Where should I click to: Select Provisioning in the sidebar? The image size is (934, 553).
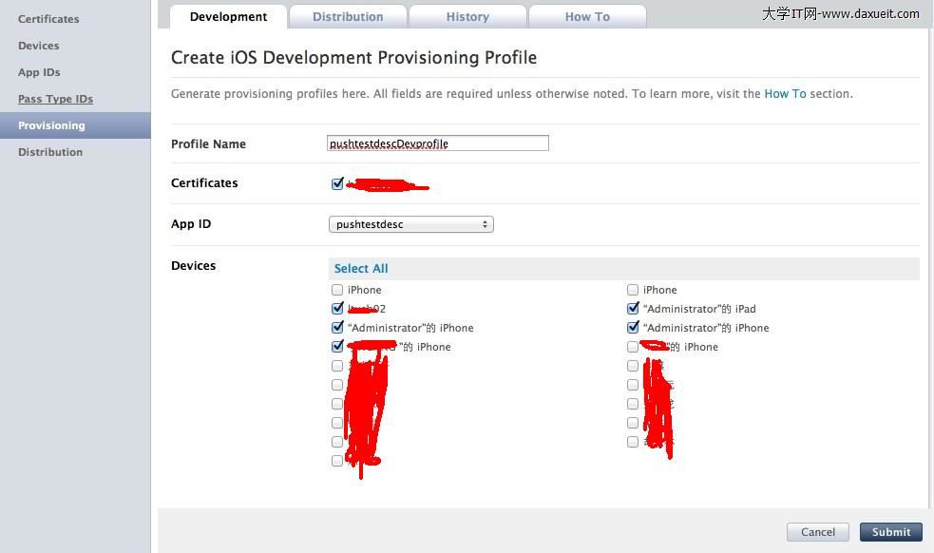click(51, 125)
